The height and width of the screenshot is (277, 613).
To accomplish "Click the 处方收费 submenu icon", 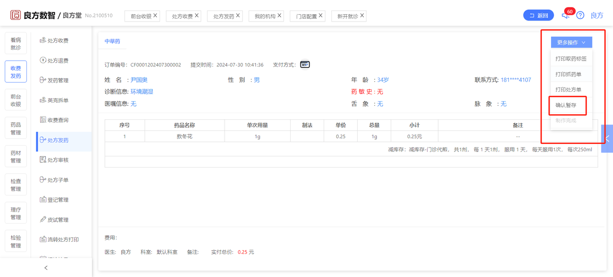I will point(43,41).
